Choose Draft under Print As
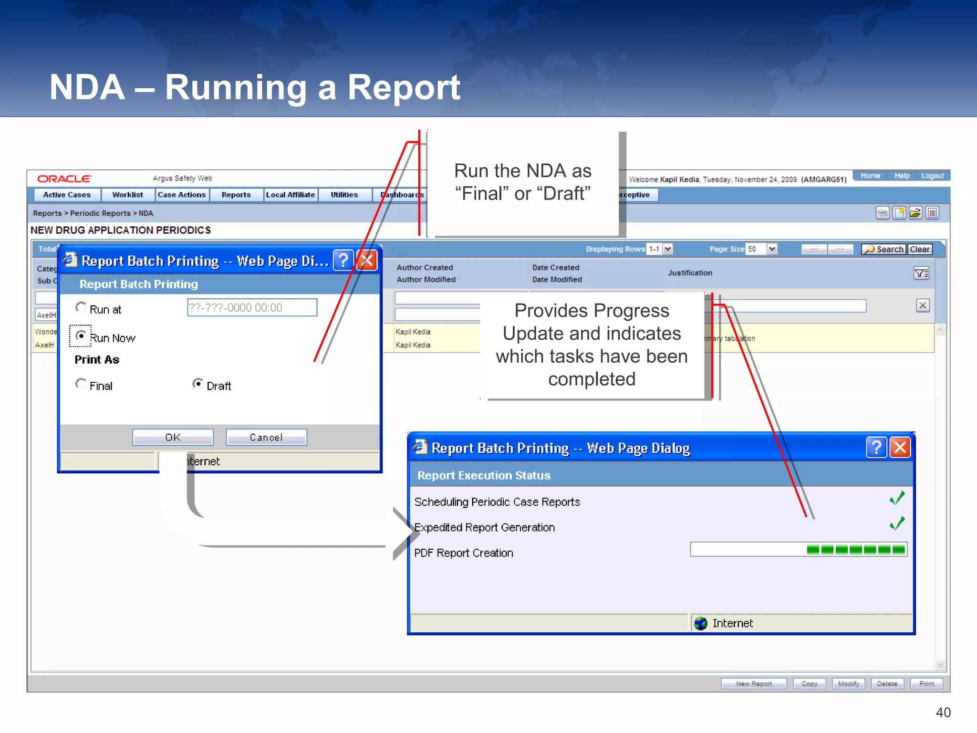 [197, 383]
